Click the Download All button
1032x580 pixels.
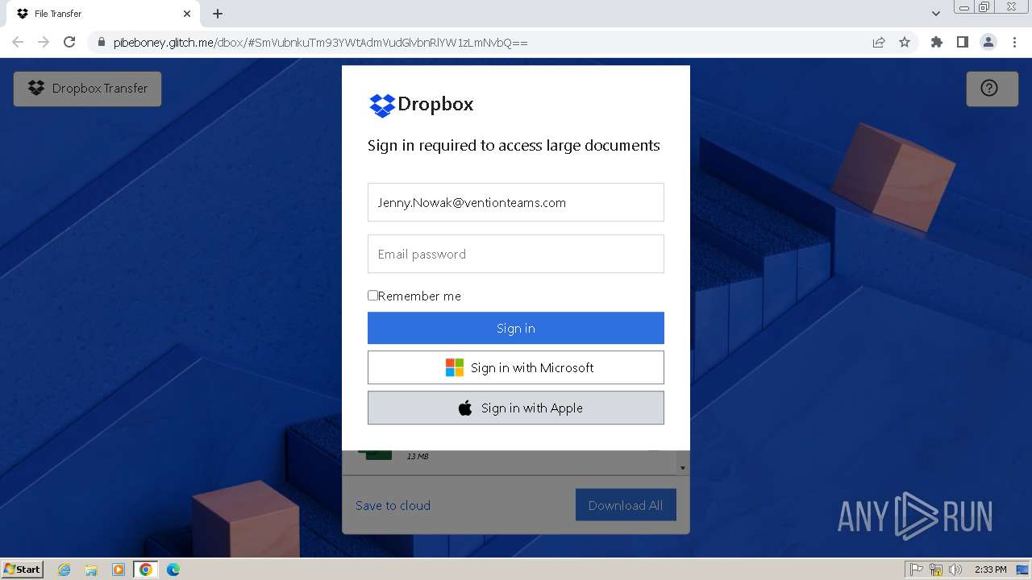pos(626,505)
